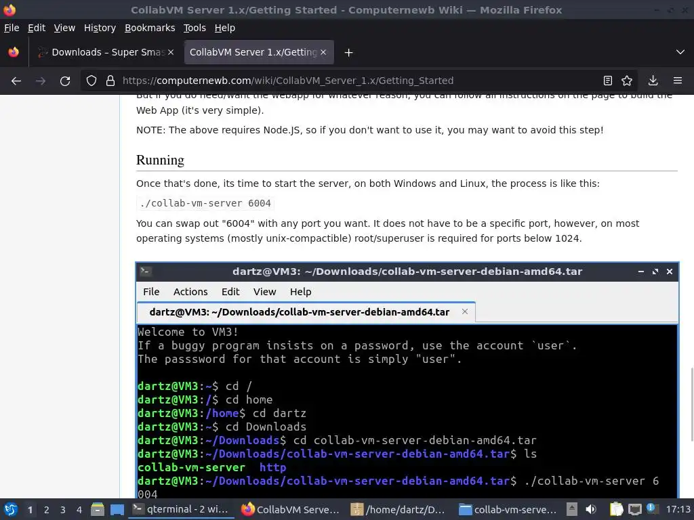Click the forward navigation arrow

tap(41, 81)
